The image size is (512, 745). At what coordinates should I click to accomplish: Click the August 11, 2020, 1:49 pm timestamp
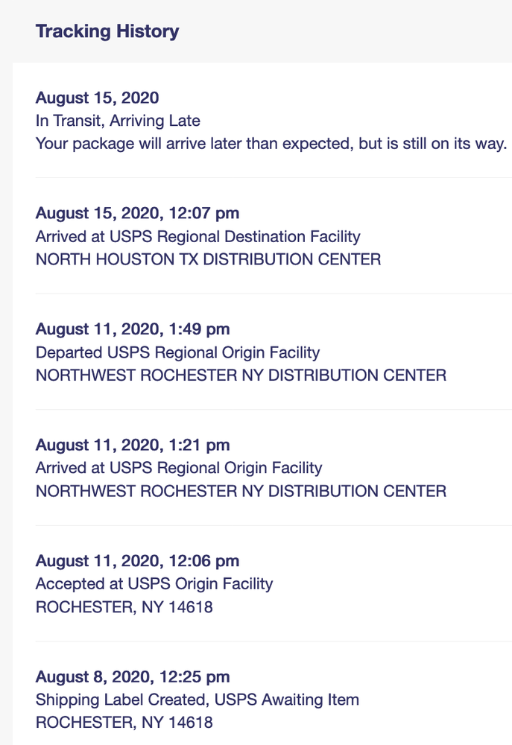coord(133,329)
